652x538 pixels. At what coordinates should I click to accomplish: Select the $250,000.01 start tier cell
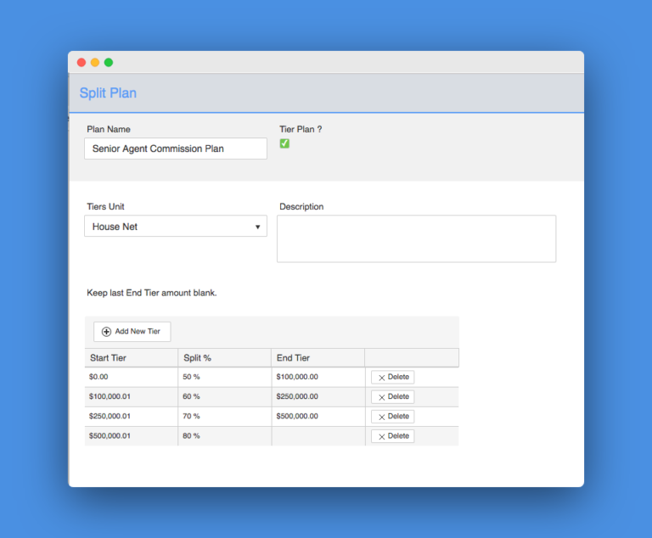tap(132, 416)
